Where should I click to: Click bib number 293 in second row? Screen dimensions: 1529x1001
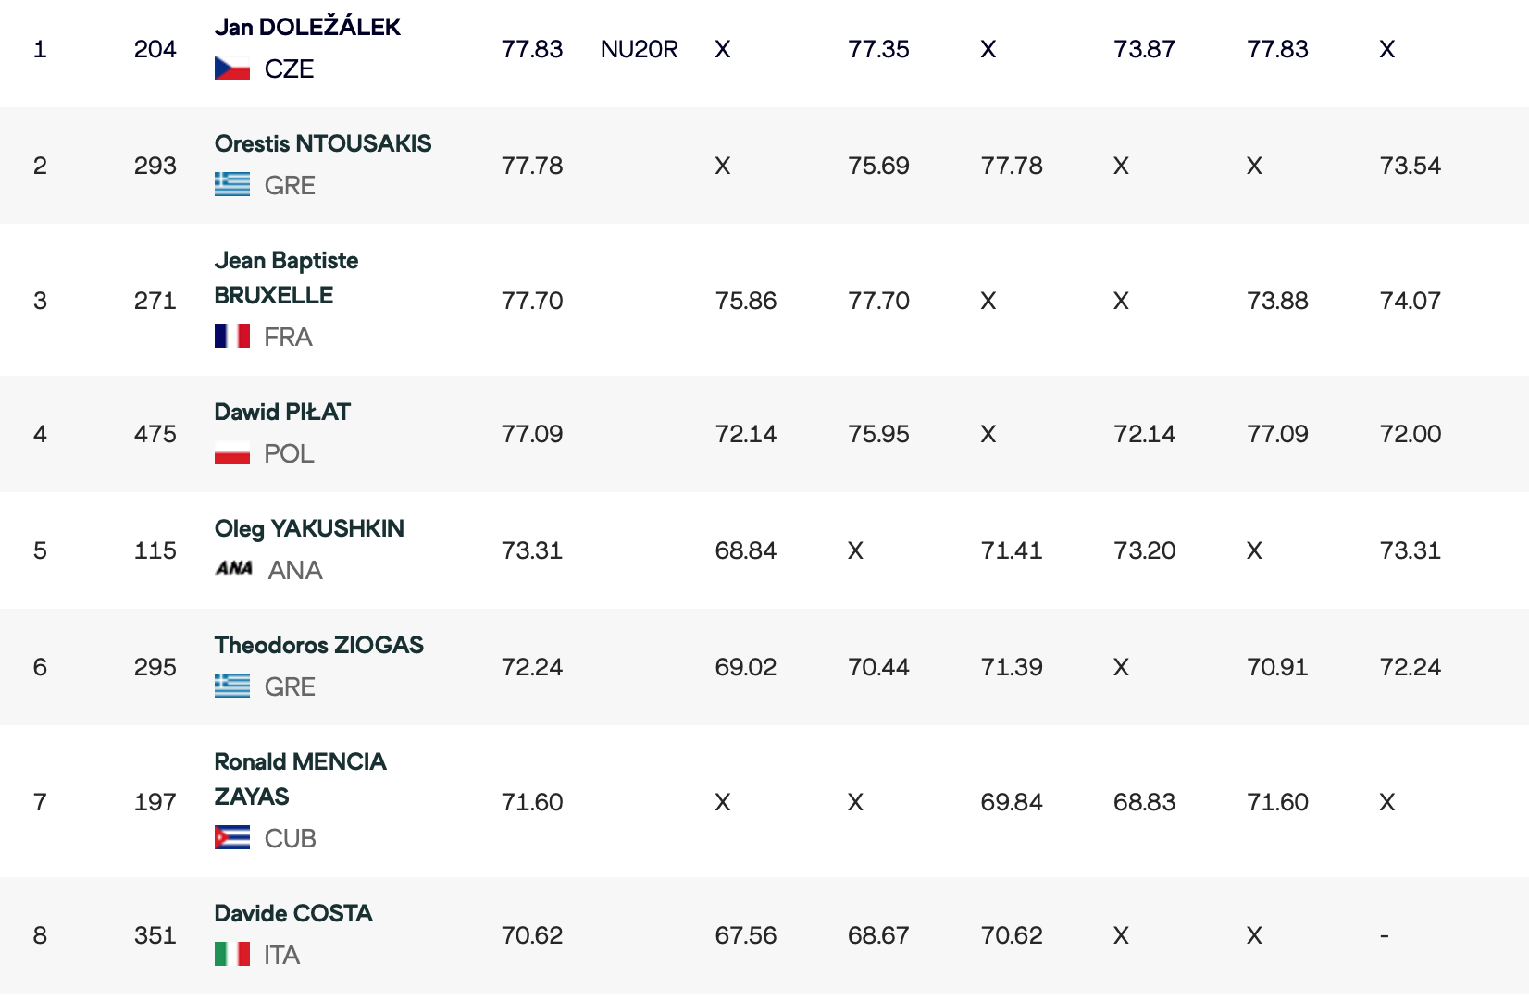point(155,166)
